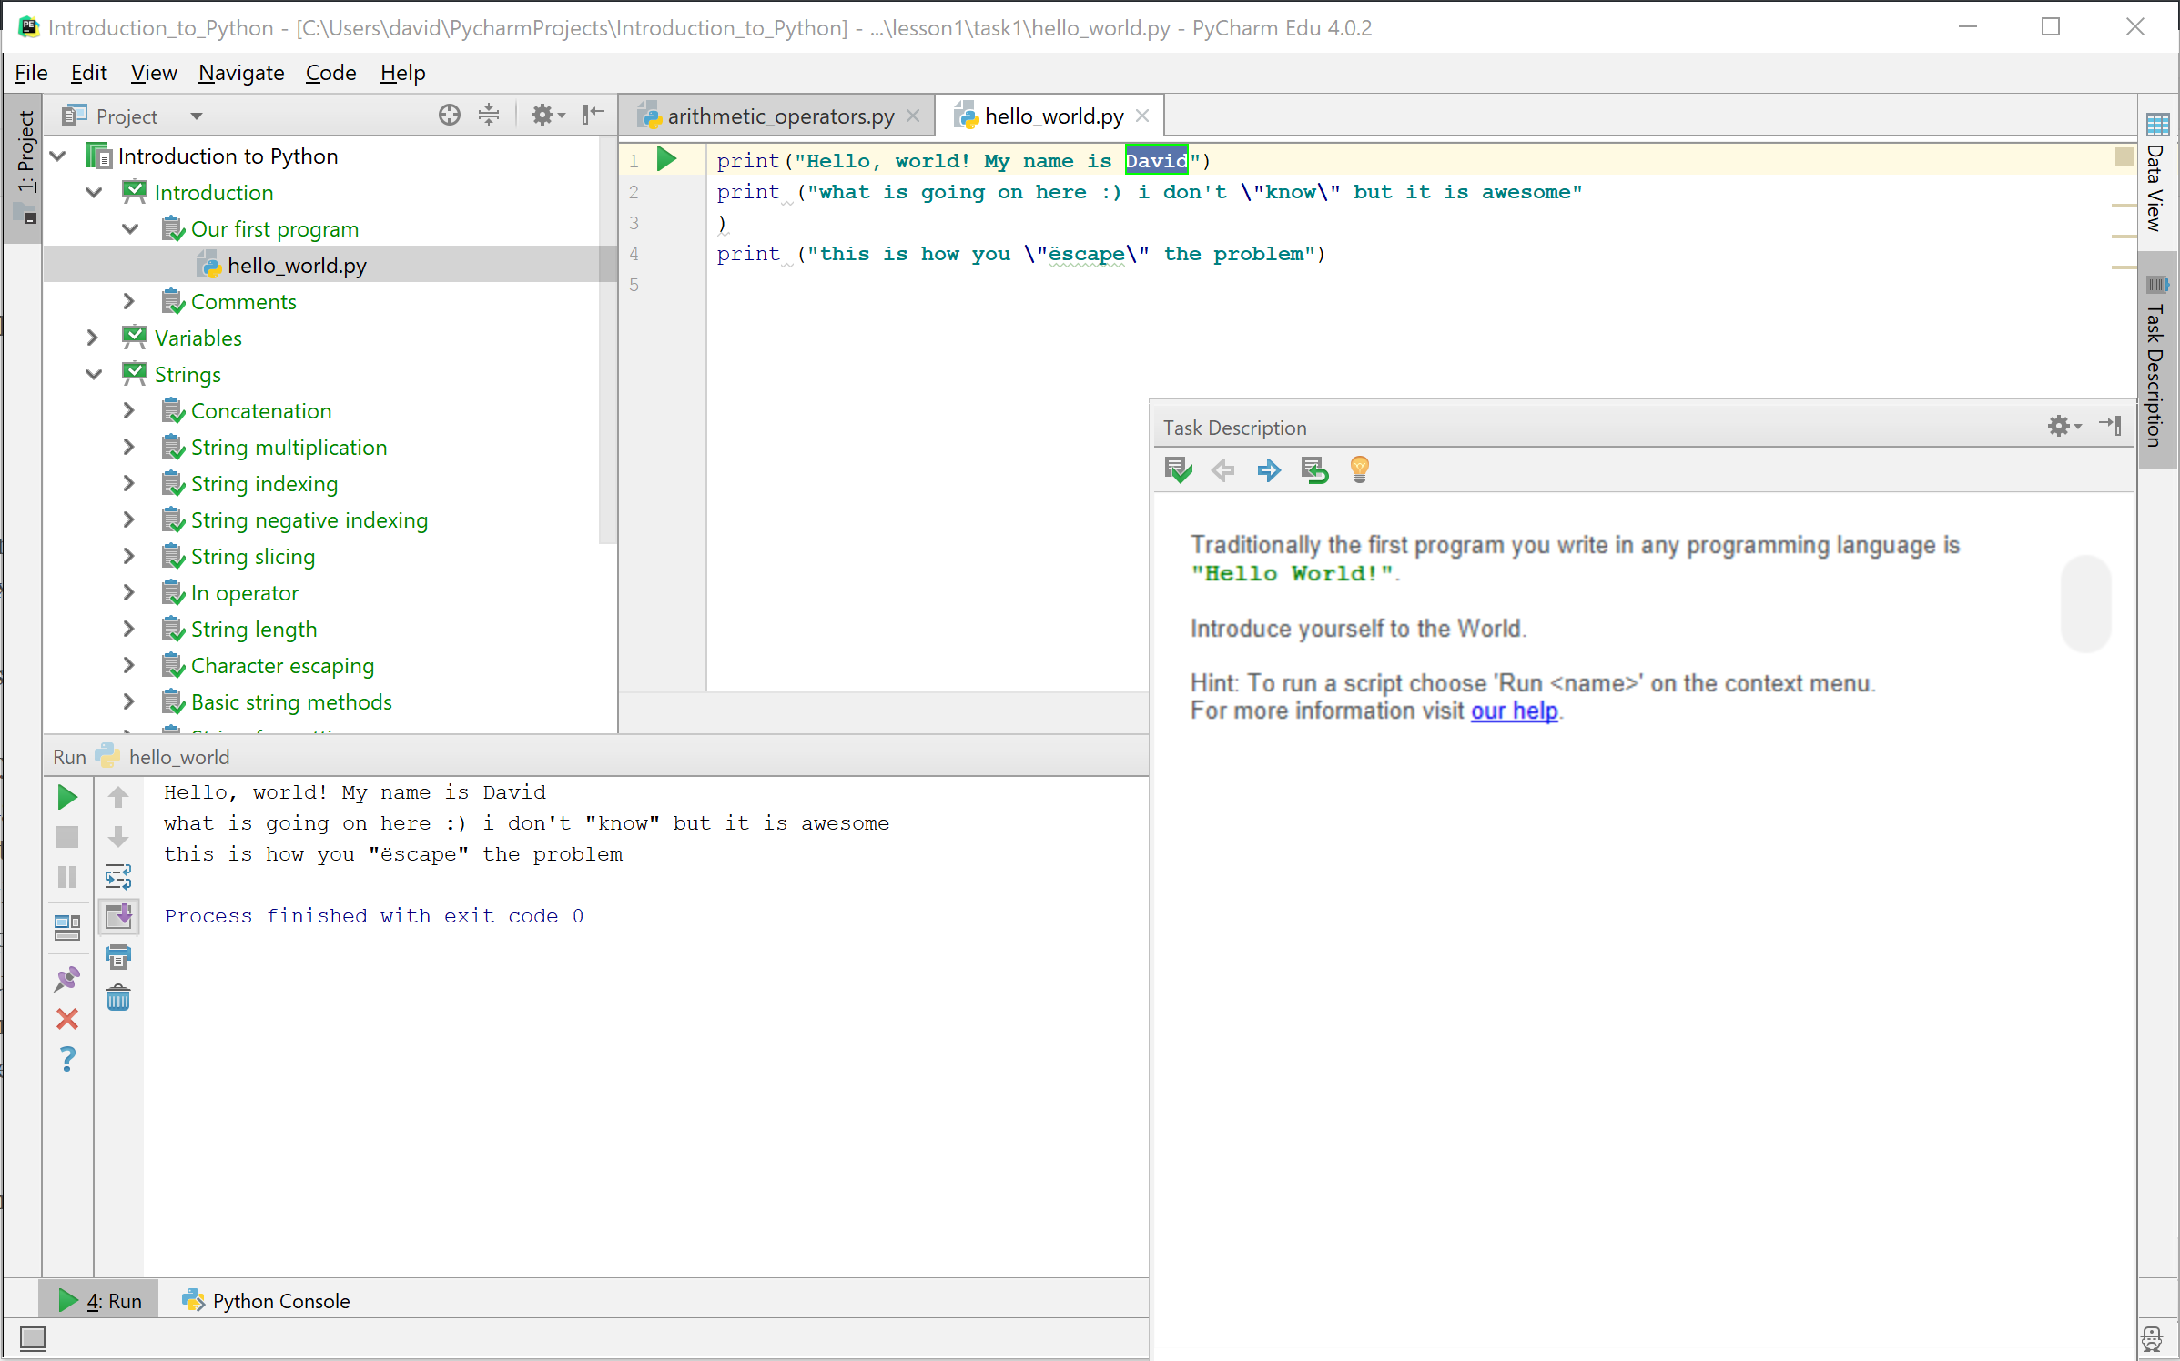Open the Navigate menu
Image resolution: width=2180 pixels, height=1361 pixels.
241,73
